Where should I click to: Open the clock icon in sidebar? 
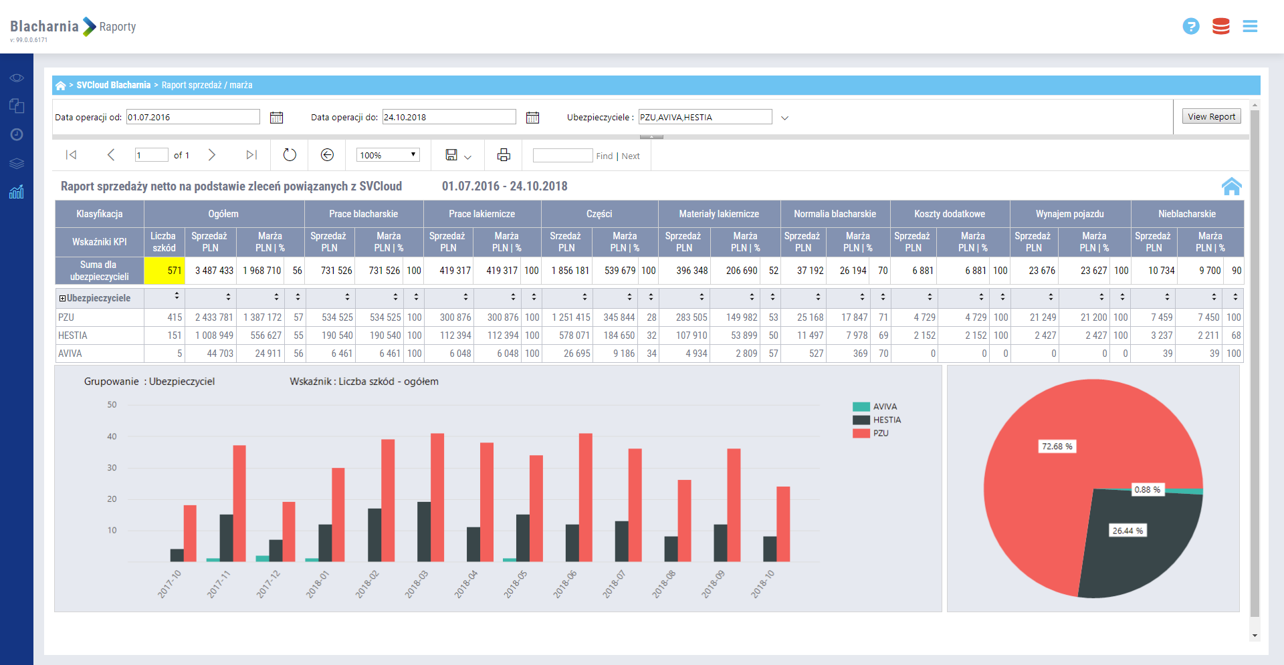(x=17, y=134)
